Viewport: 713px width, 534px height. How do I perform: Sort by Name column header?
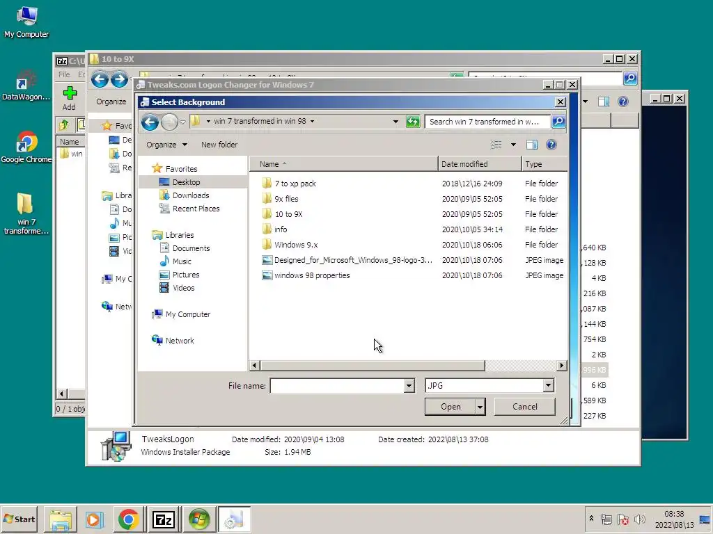coord(344,164)
